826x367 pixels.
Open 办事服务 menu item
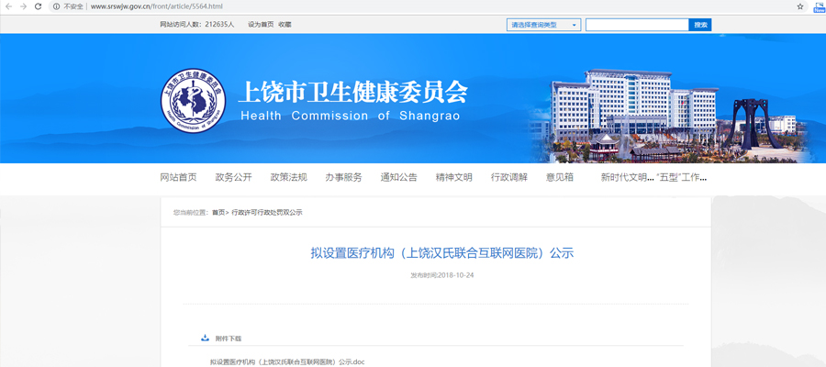click(x=343, y=177)
